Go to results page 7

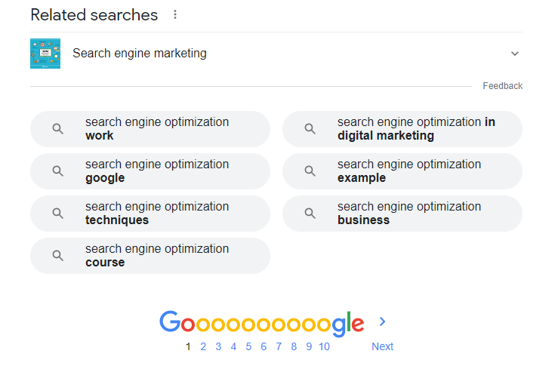[x=279, y=346]
